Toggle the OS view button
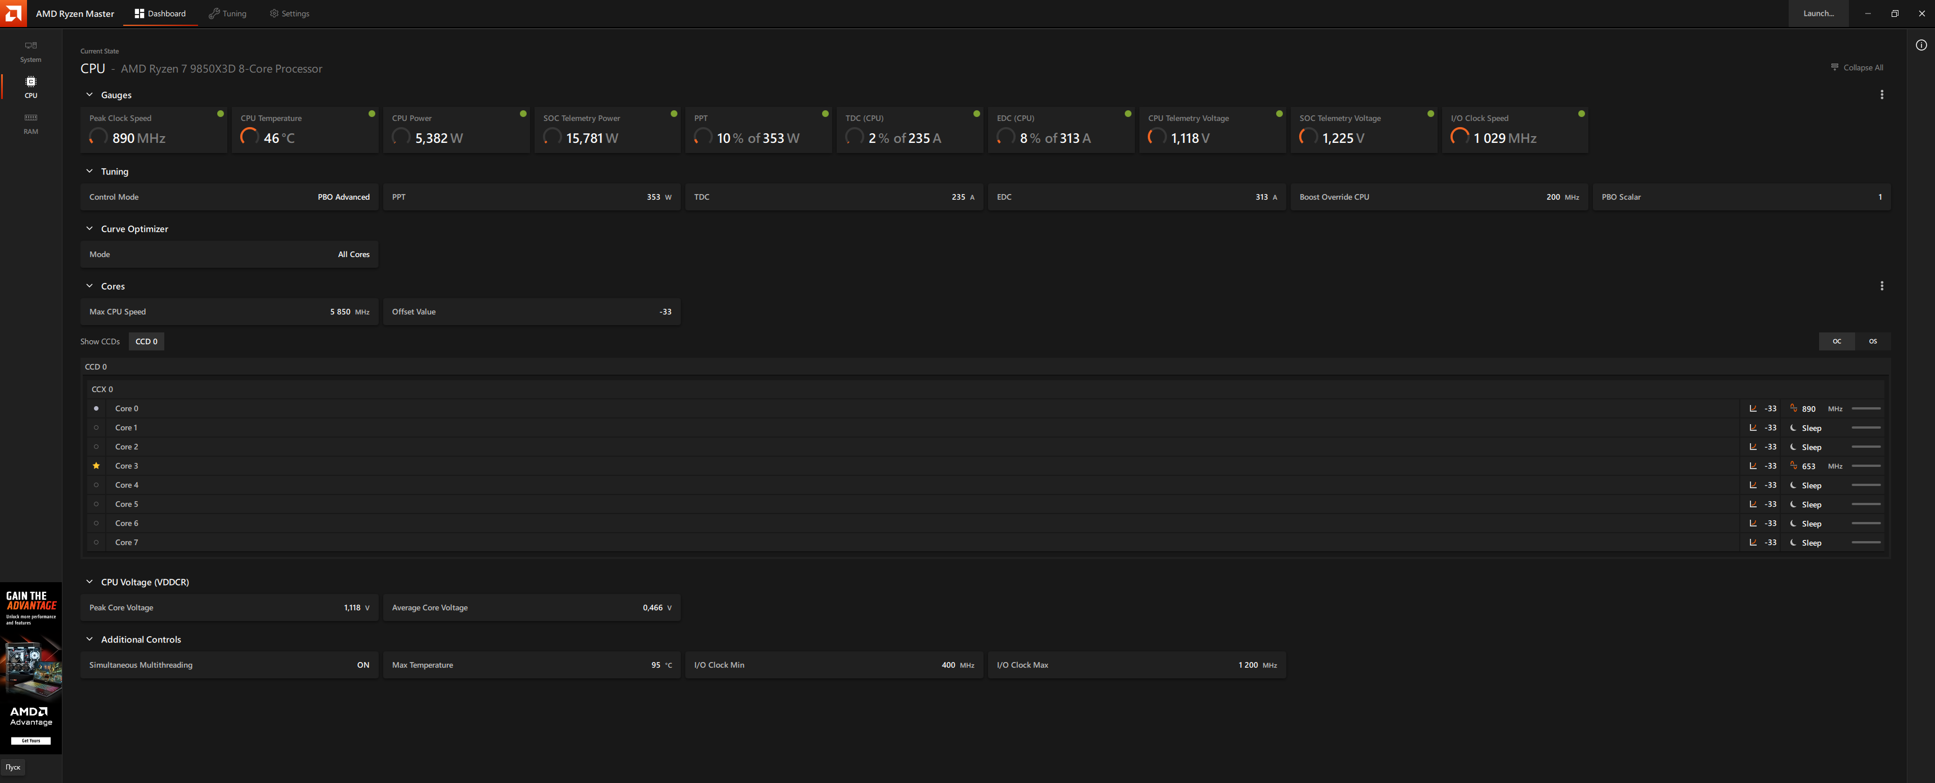The height and width of the screenshot is (783, 1935). point(1872,341)
